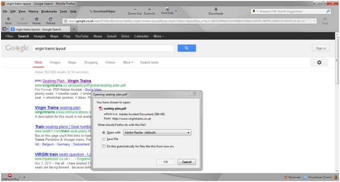Bookmark page with star icon
The width and height of the screenshot is (340, 182).
click(x=309, y=21)
